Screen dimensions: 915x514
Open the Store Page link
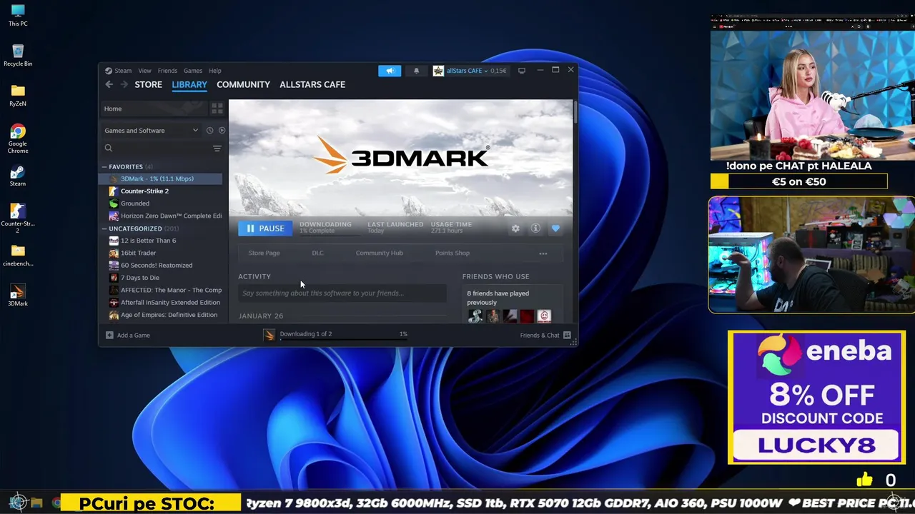pos(264,253)
